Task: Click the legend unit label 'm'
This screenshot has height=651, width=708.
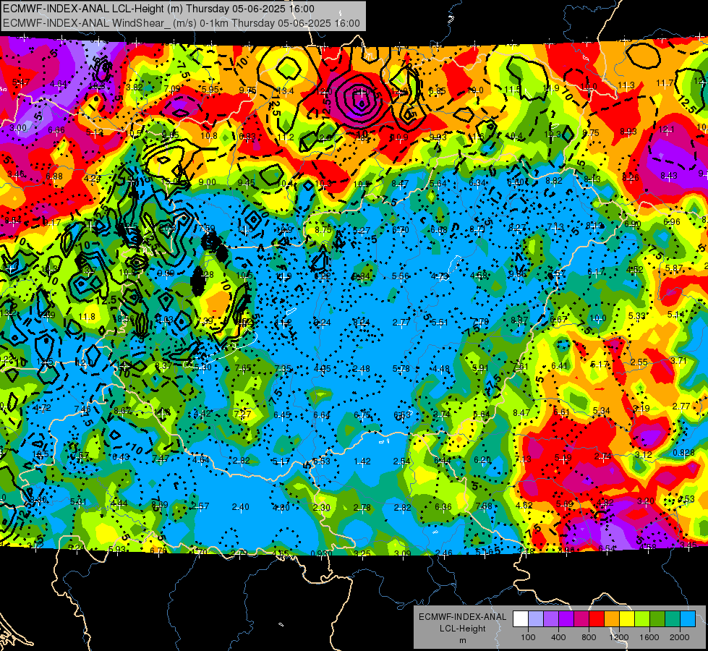Action: [462, 640]
